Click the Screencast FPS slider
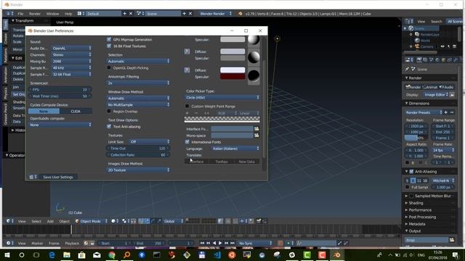The height and width of the screenshot is (261, 465). pyautogui.click(x=60, y=89)
